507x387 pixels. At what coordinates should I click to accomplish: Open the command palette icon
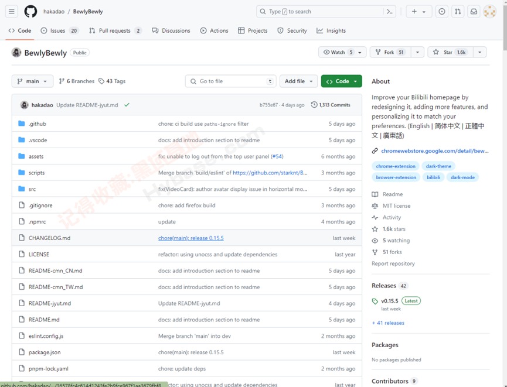390,12
